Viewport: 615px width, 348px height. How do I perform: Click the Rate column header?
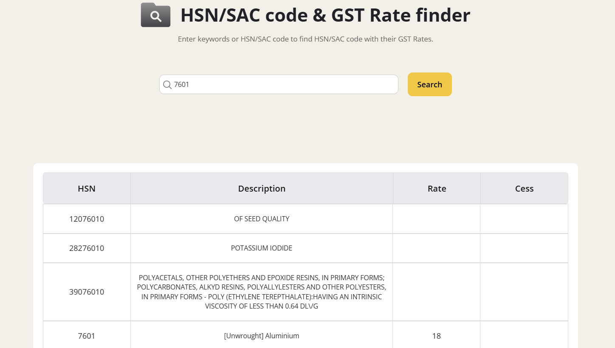[x=437, y=189]
